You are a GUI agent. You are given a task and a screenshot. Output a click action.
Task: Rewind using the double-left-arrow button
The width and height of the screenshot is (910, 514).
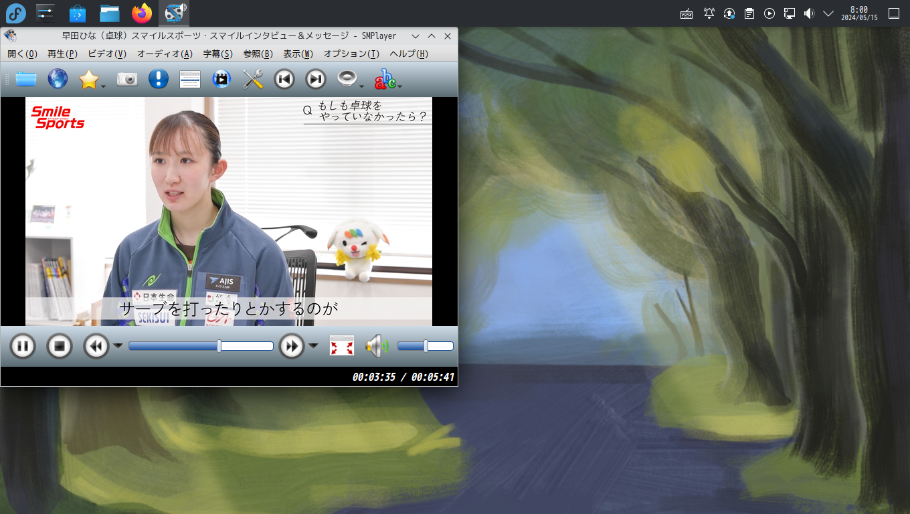(96, 346)
